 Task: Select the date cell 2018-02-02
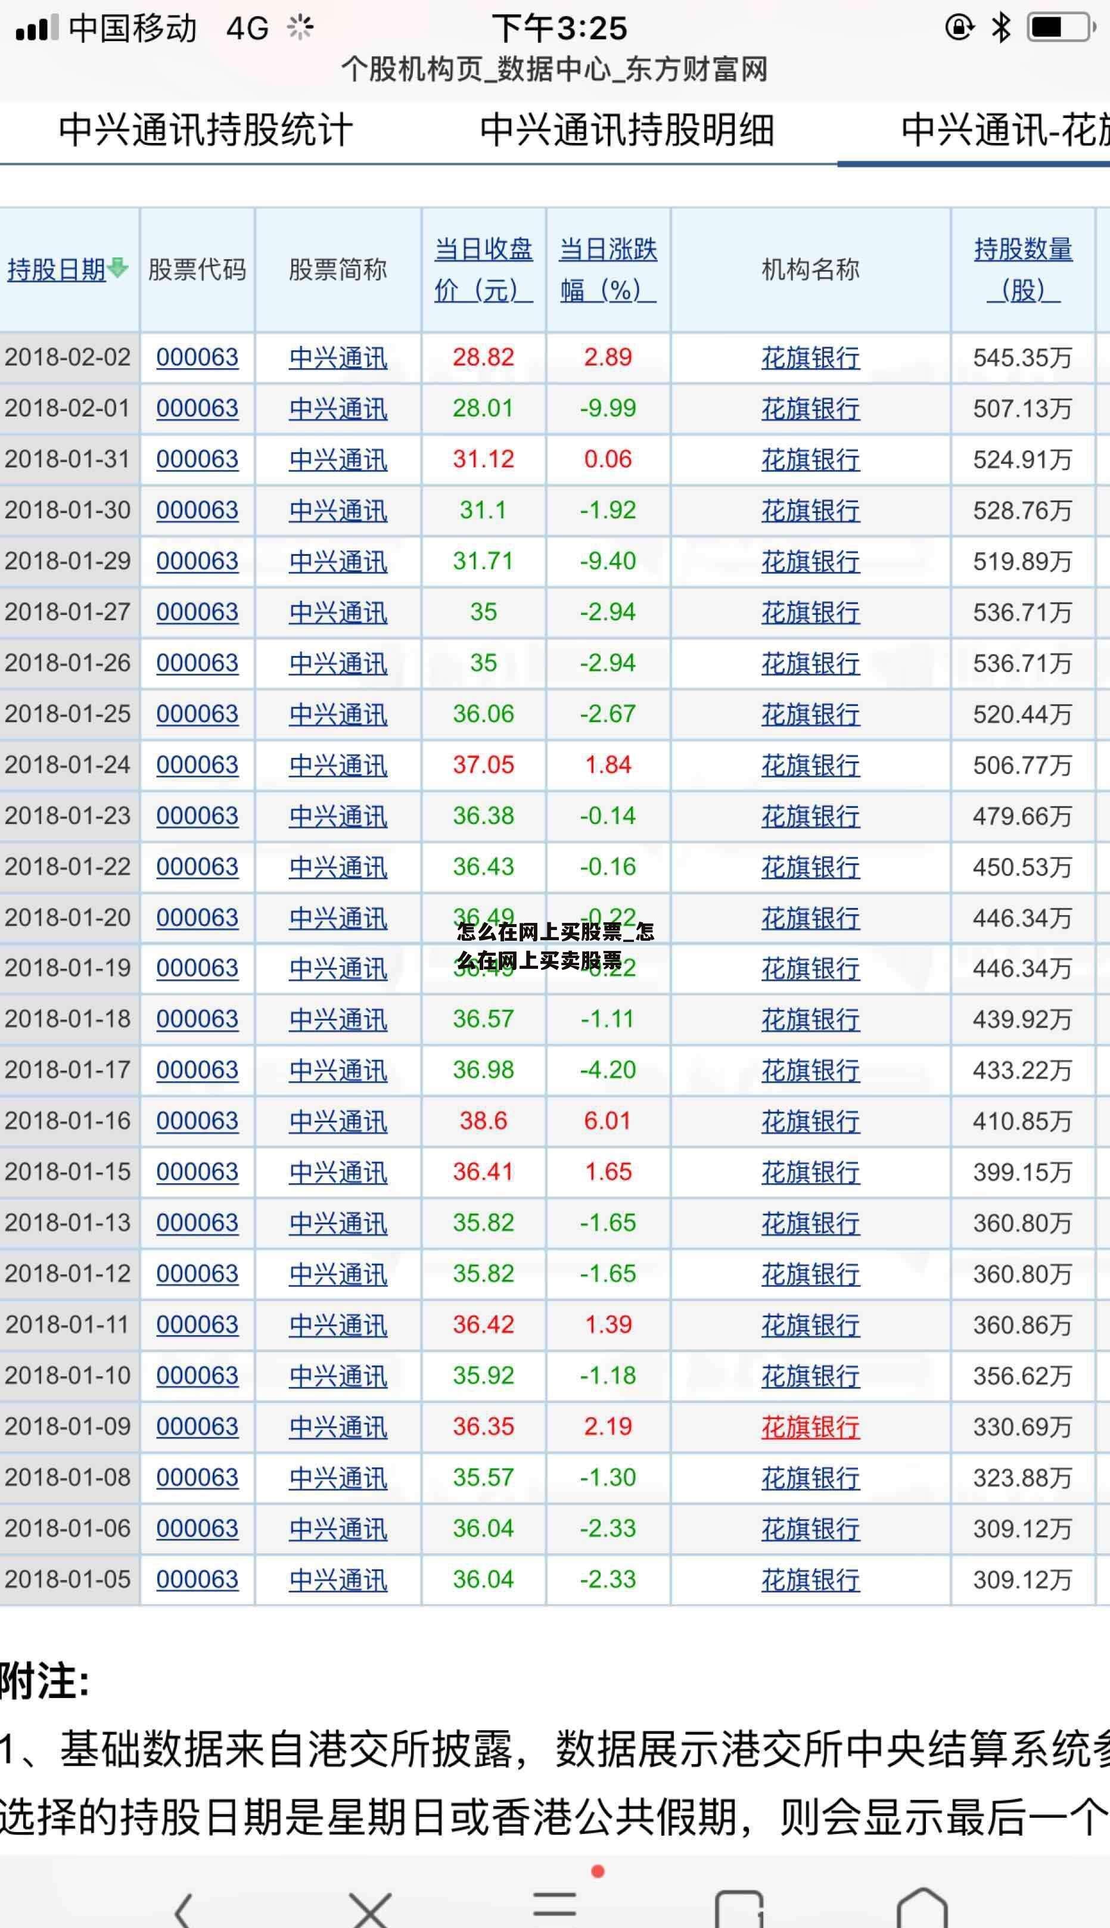pos(68,357)
